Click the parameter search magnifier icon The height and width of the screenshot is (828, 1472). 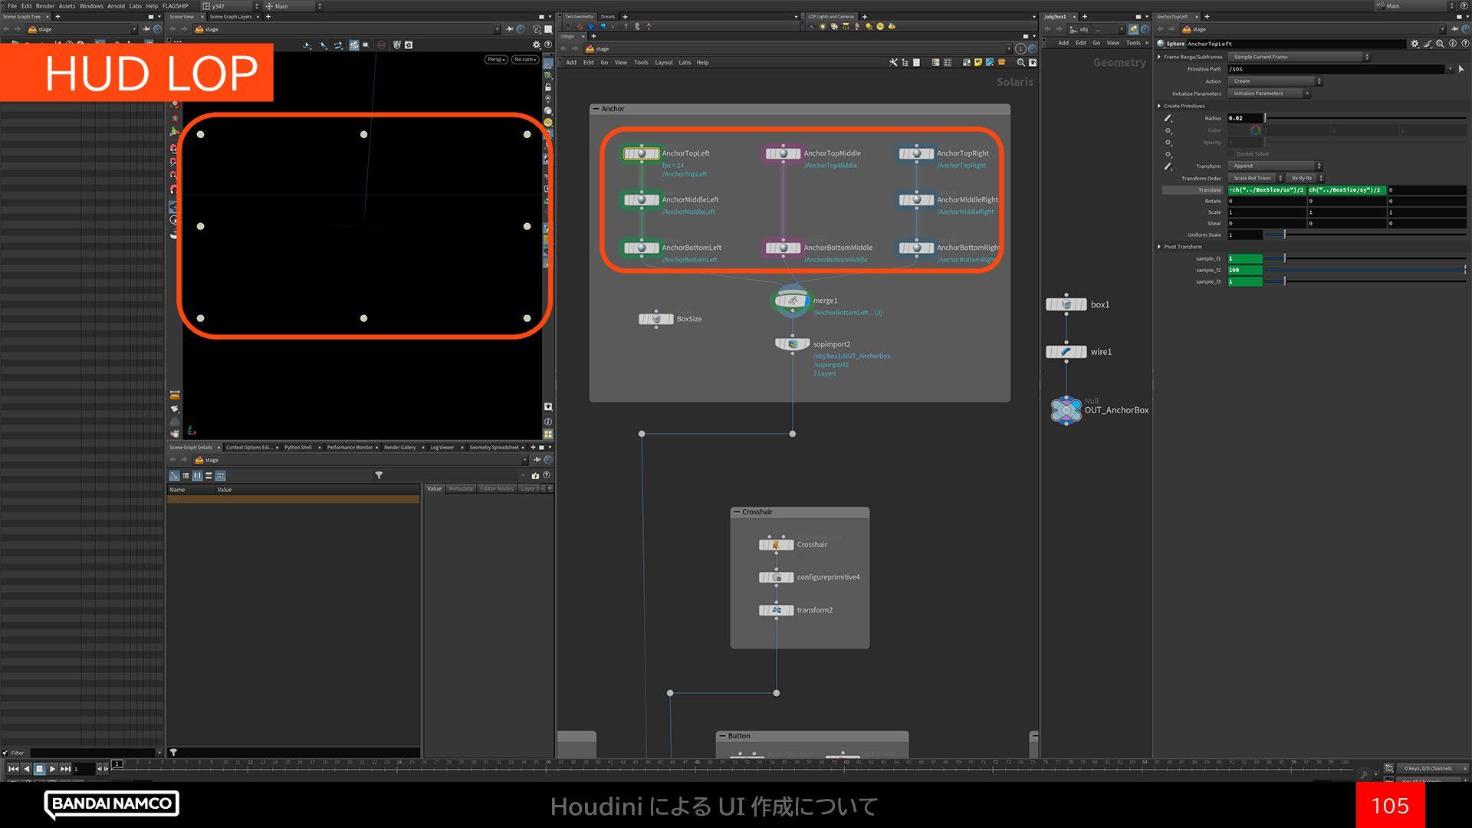tap(1440, 44)
